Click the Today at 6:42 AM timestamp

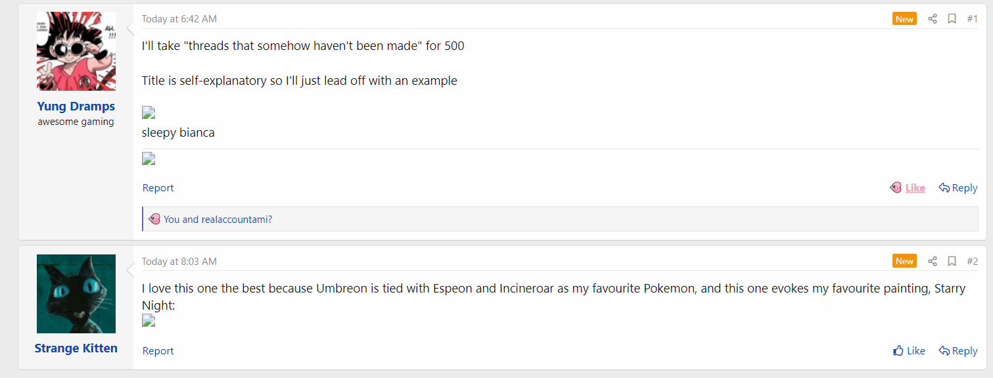[x=179, y=19]
